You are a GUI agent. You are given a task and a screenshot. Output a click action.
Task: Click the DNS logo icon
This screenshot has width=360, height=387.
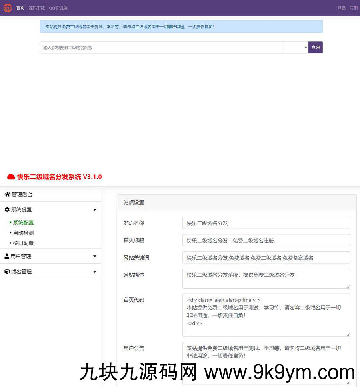click(8, 8)
